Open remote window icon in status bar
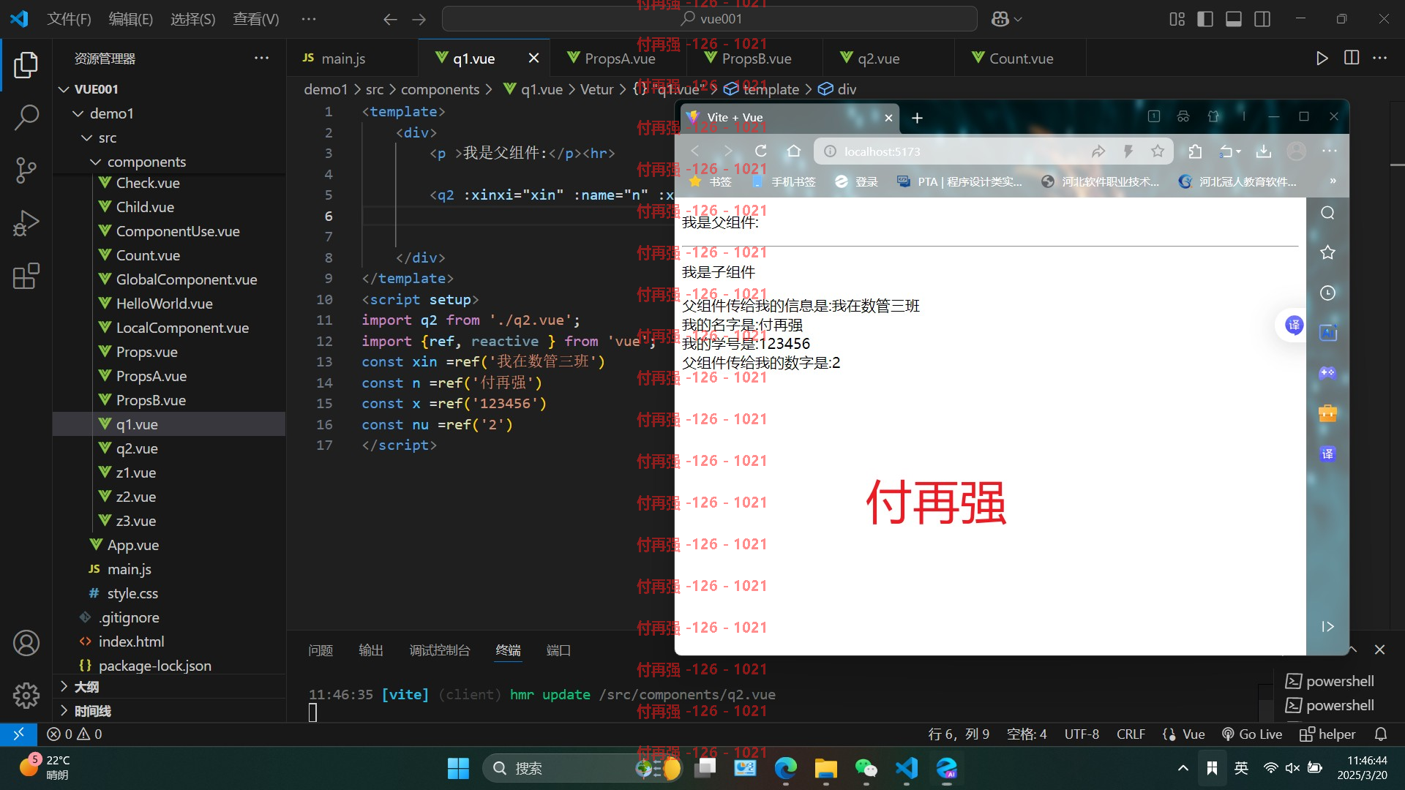This screenshot has width=1405, height=790. [x=18, y=734]
